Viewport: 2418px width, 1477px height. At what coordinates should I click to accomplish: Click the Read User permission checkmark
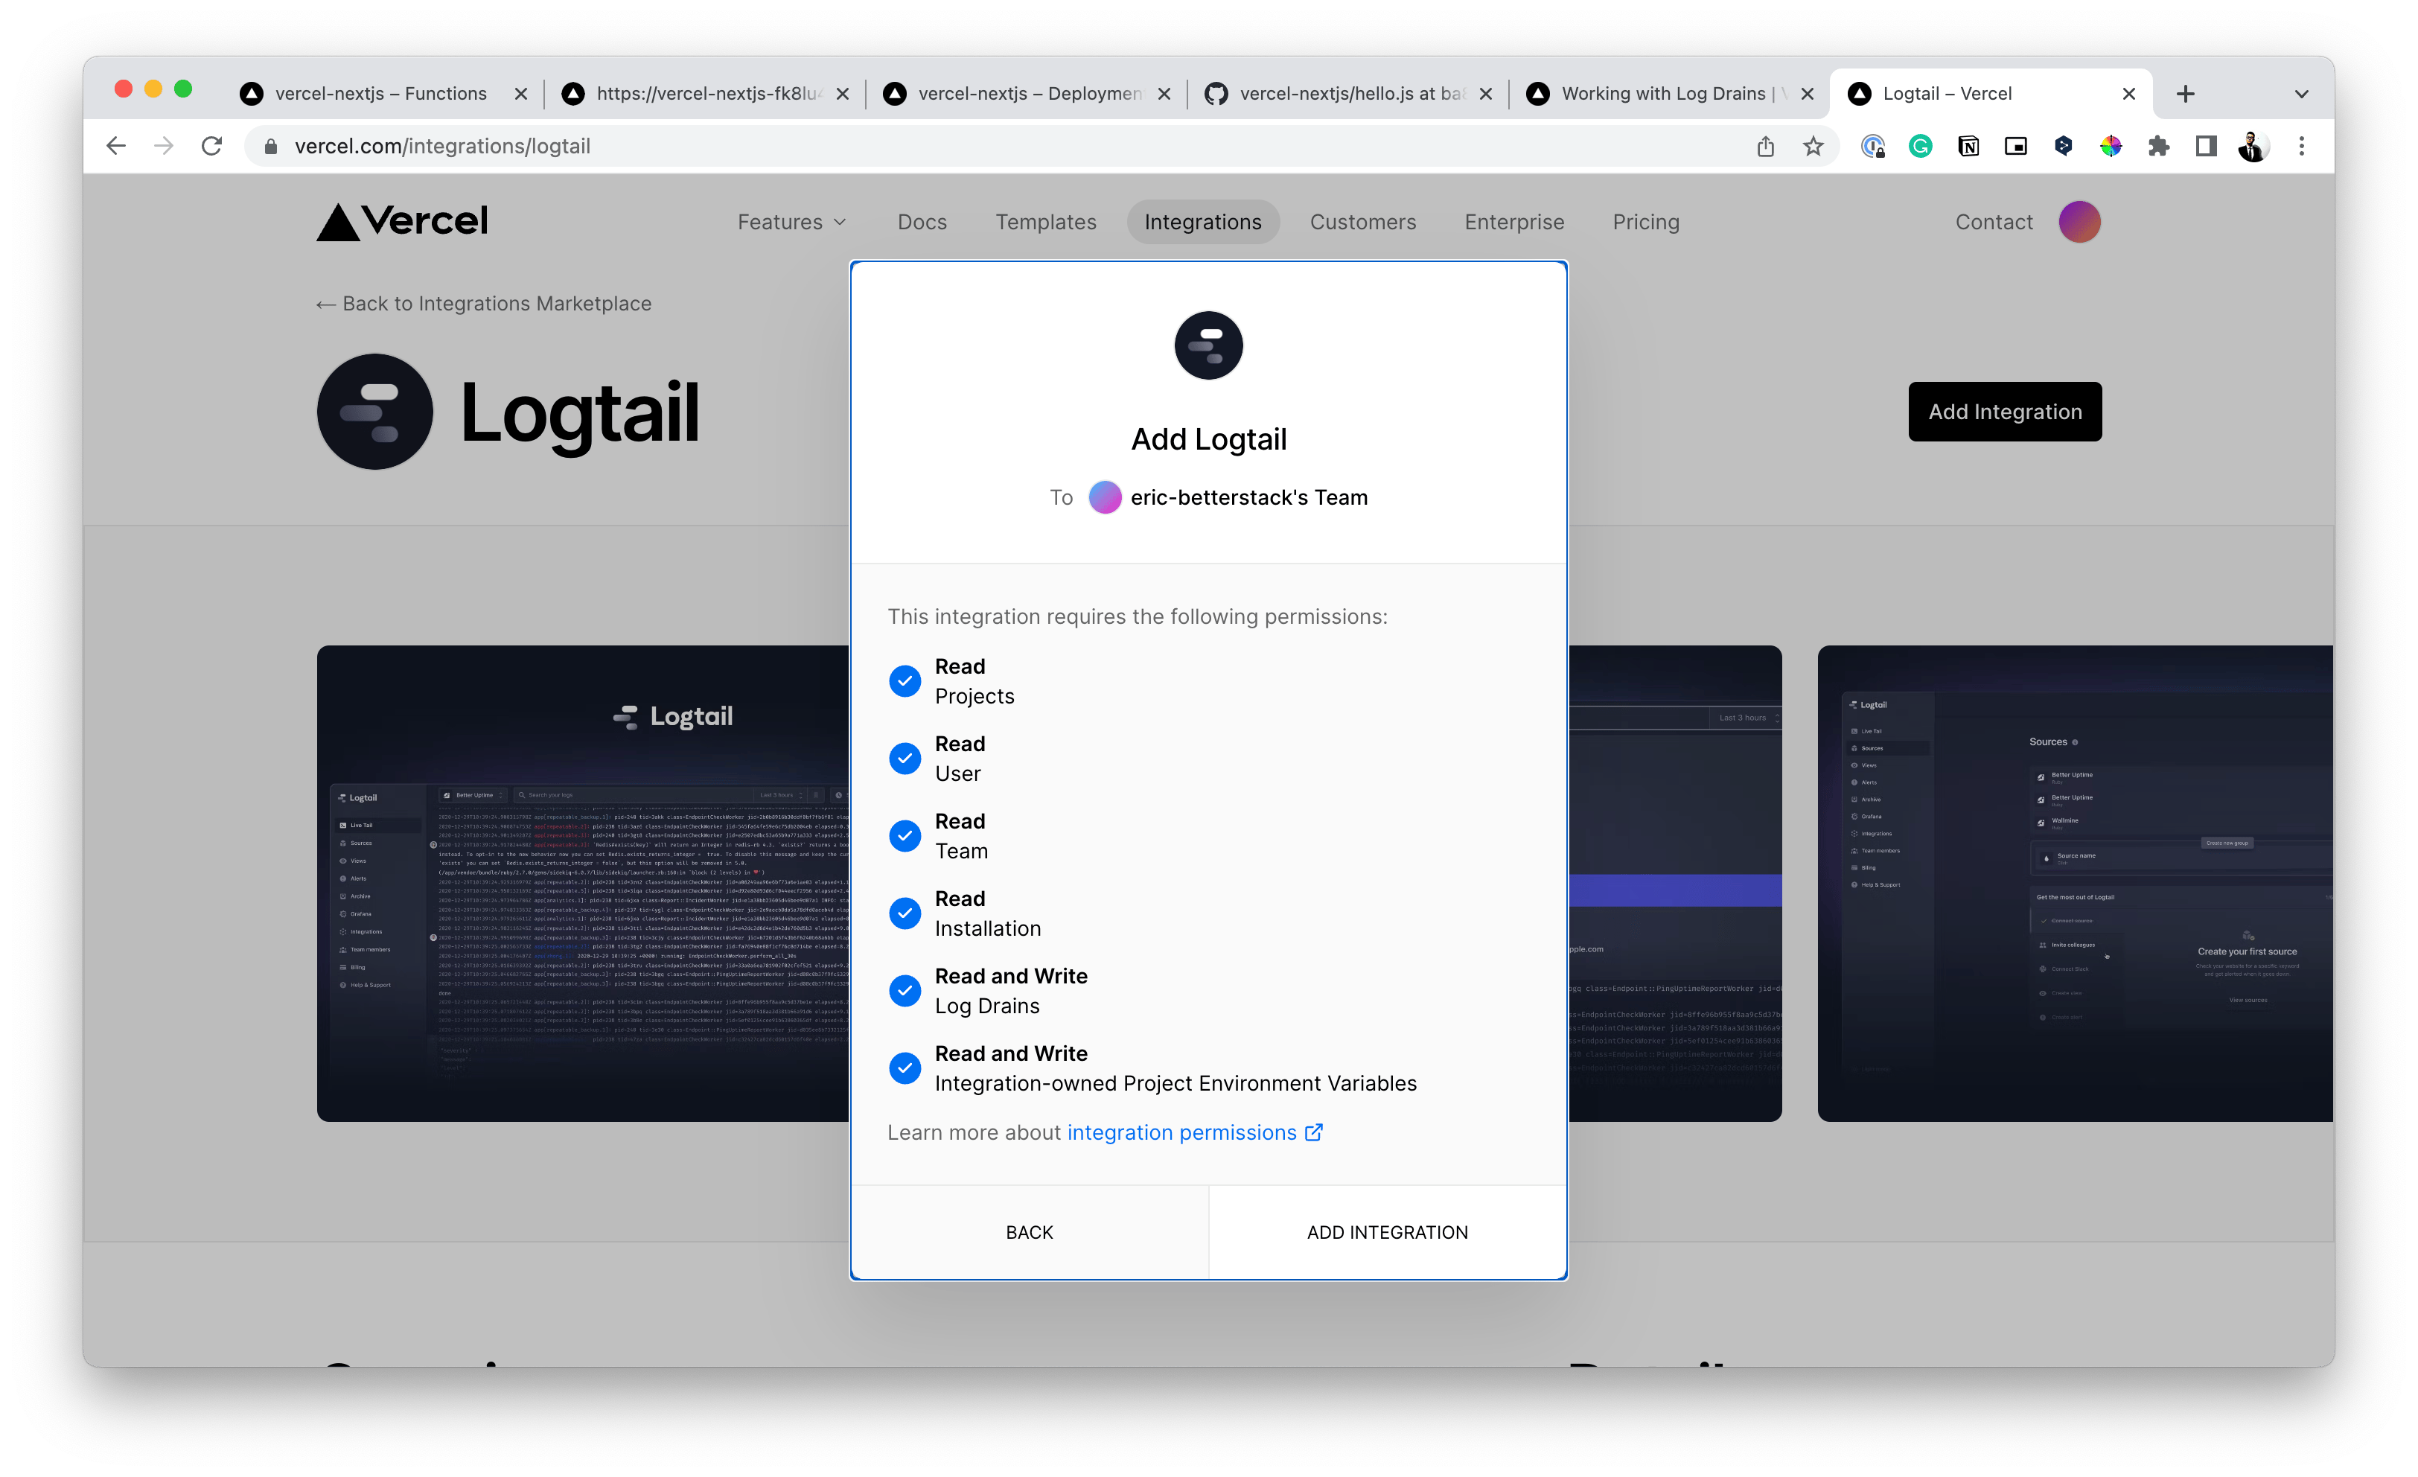pyautogui.click(x=905, y=758)
